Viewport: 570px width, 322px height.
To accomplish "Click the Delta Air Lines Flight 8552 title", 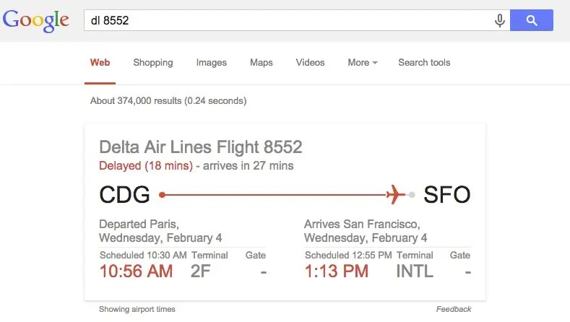I will [x=200, y=147].
